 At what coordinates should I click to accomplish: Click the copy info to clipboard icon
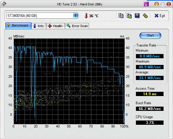[121, 16]
